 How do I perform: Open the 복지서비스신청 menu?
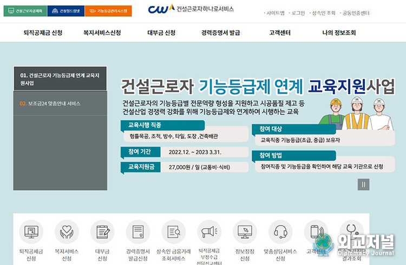pyautogui.click(x=102, y=32)
